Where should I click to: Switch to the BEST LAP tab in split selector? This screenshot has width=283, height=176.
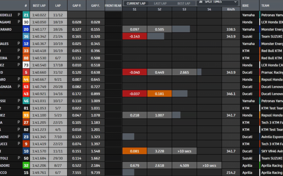183,3
